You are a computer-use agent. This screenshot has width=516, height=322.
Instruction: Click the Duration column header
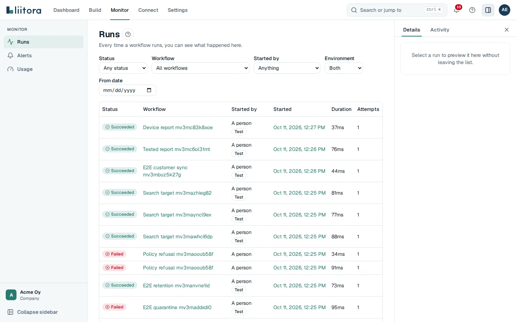coord(341,109)
